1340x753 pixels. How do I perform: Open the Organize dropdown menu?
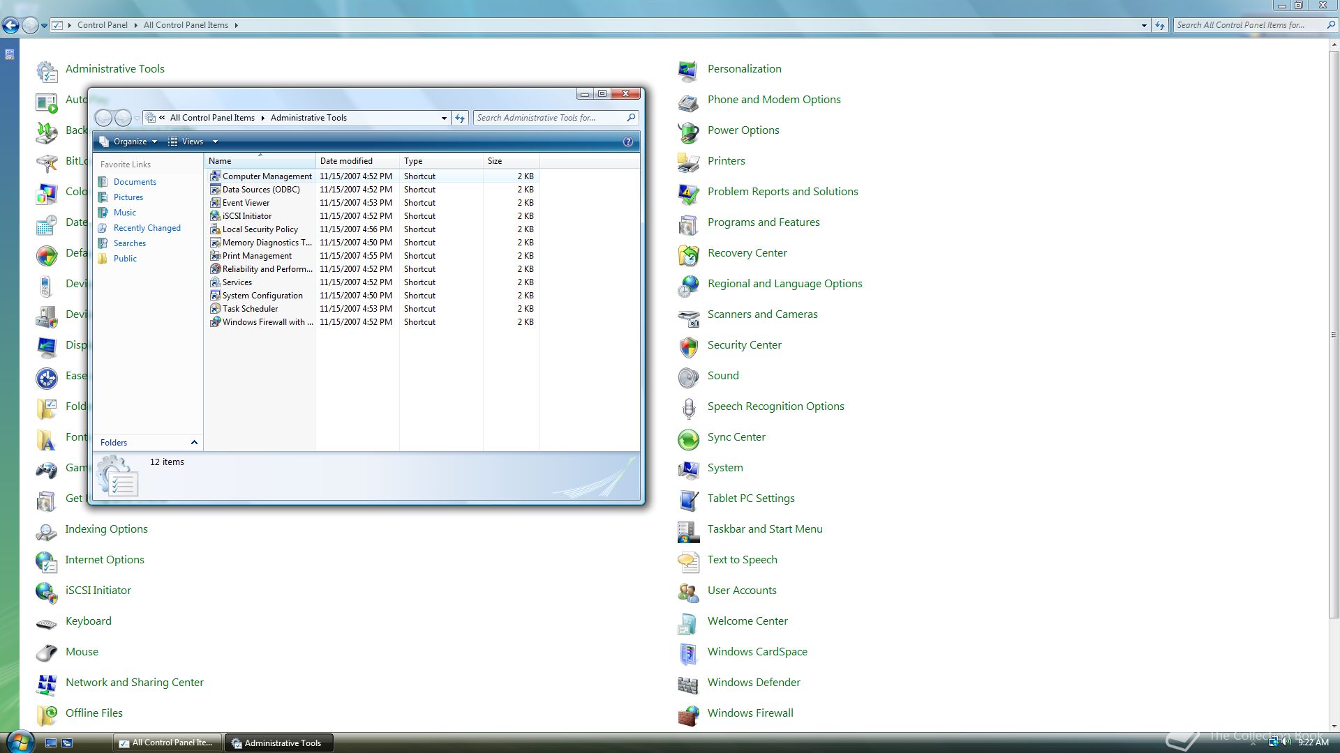(128, 142)
